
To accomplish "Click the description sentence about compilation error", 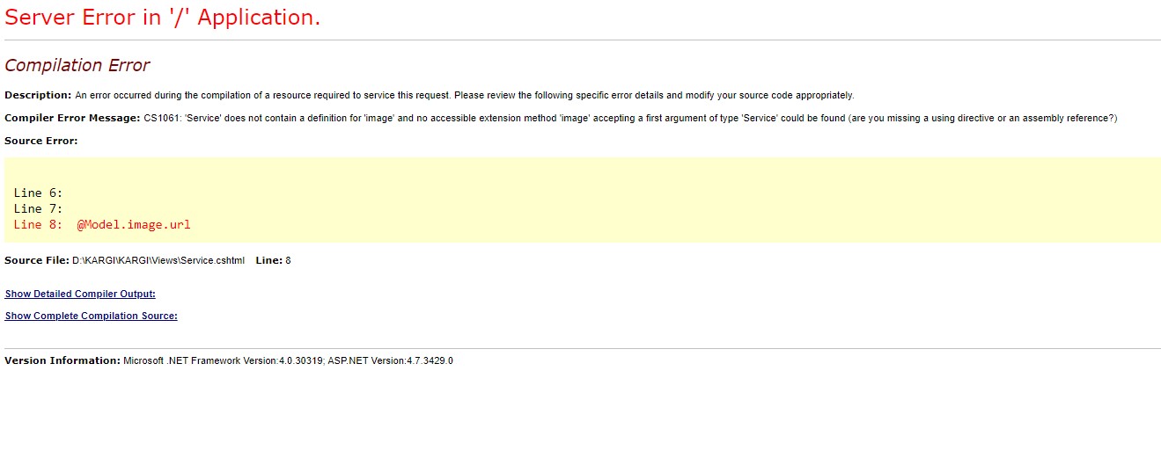I will pos(465,95).
